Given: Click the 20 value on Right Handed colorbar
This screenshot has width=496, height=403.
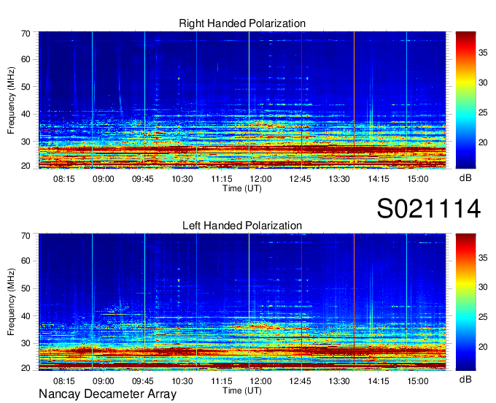Looking at the screenshot, I should tap(483, 142).
